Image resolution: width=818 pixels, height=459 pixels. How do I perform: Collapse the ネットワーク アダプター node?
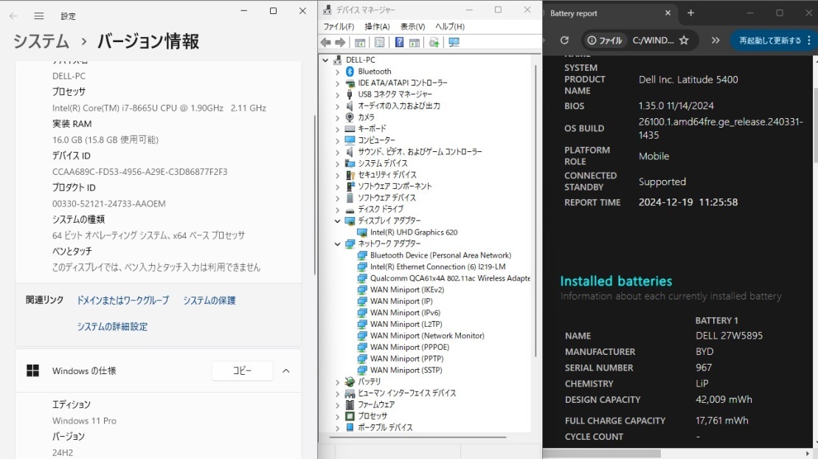[x=338, y=244]
